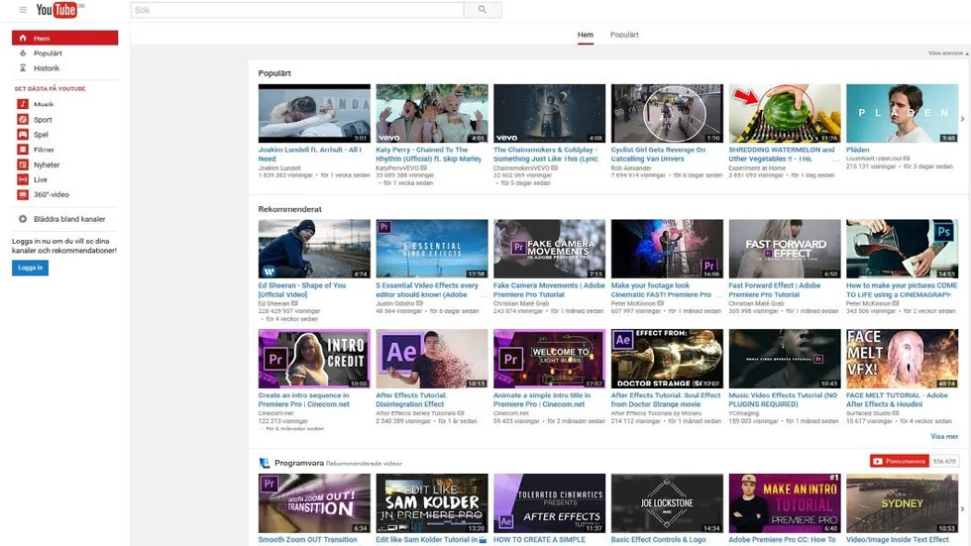Click the Visa mer link

pyautogui.click(x=944, y=436)
